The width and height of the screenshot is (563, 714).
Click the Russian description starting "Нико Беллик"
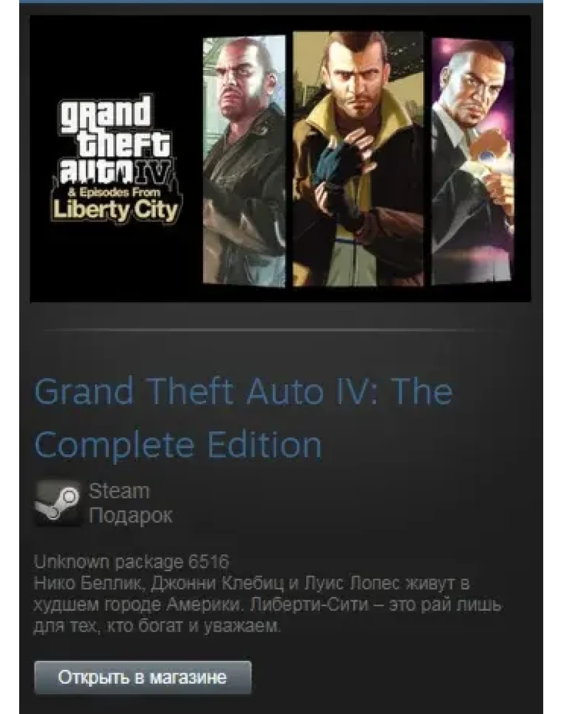click(268, 605)
